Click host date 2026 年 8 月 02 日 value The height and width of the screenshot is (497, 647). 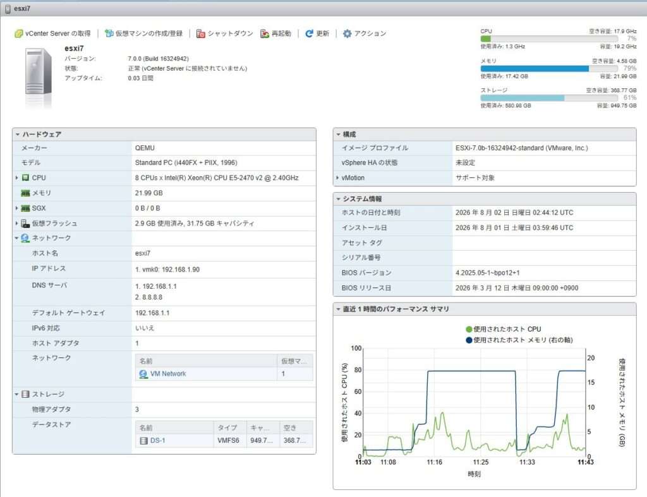(514, 213)
